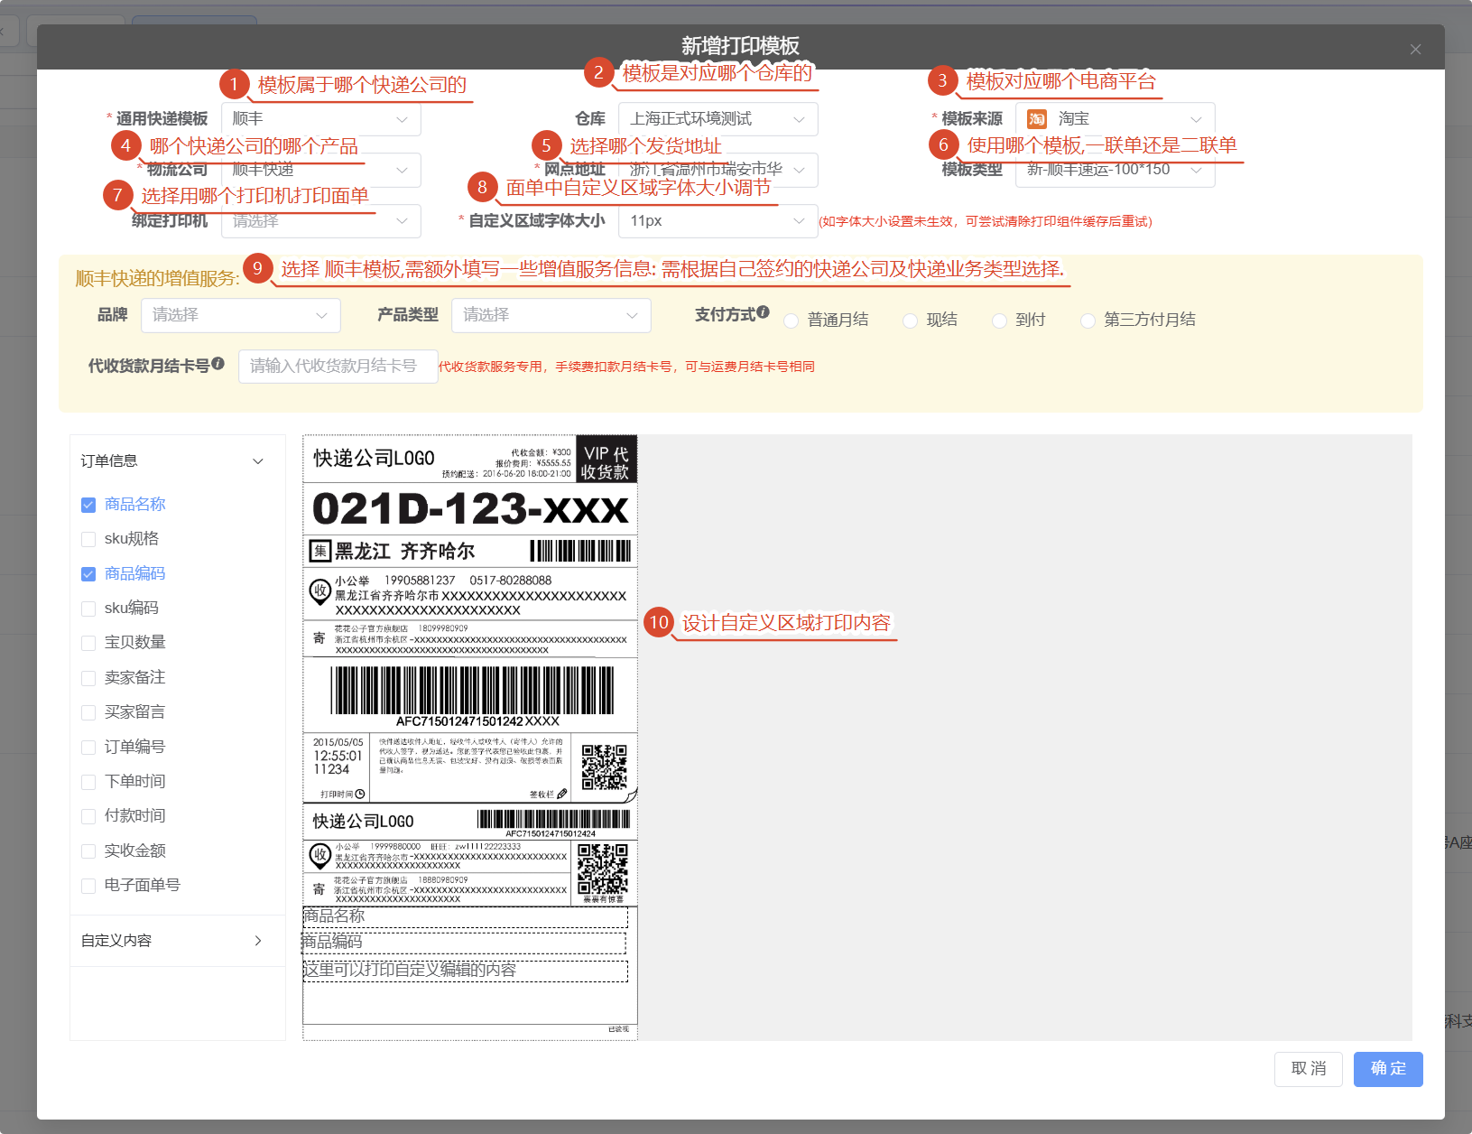The width and height of the screenshot is (1472, 1134).
Task: Click the 收 recipient icon in upper section
Action: (319, 592)
